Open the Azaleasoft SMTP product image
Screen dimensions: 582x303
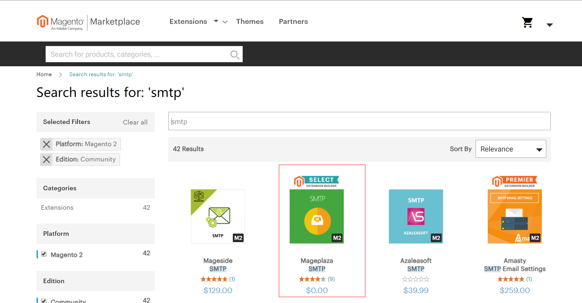tap(416, 216)
